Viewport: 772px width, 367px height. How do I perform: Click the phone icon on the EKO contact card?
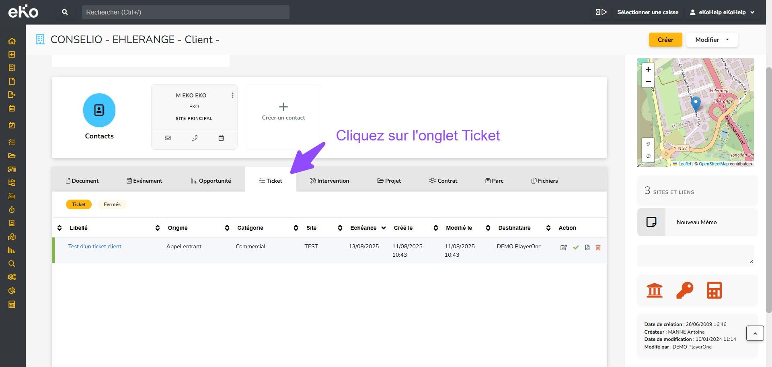(195, 138)
